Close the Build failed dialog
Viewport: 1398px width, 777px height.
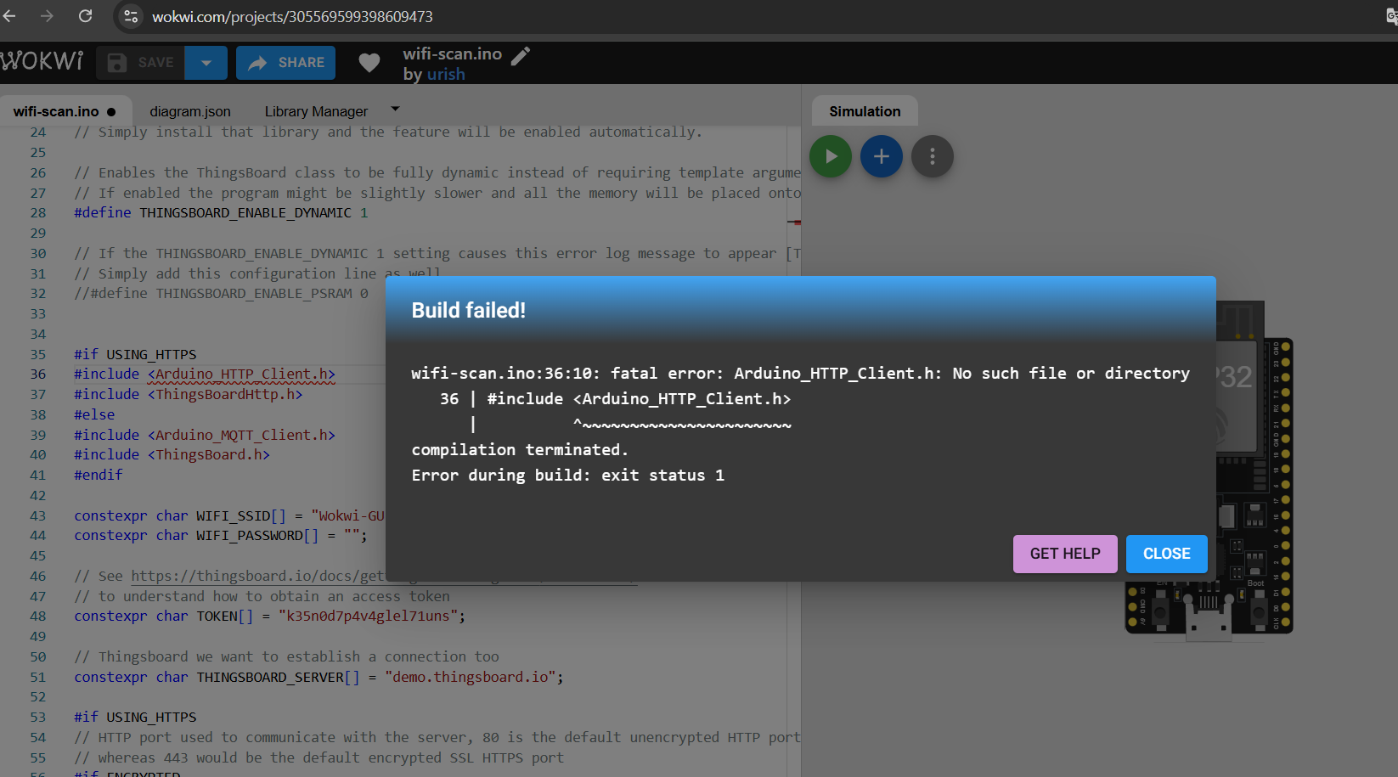pyautogui.click(x=1166, y=554)
